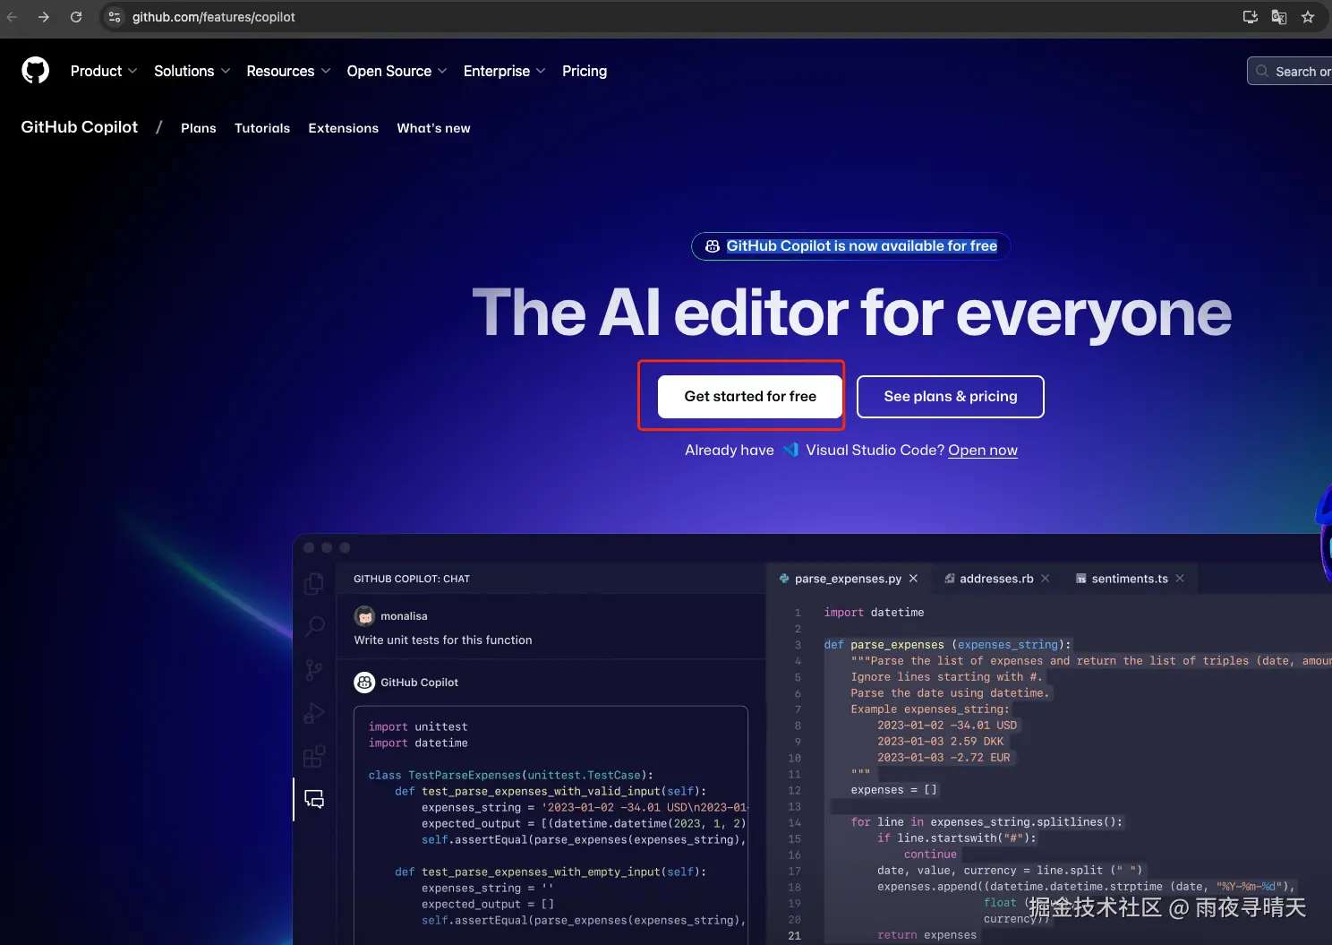Close the sentiments.ts tab
Screen dimensions: 1332x945
coord(1180,579)
